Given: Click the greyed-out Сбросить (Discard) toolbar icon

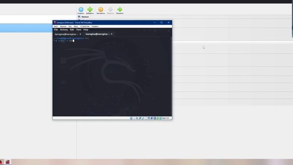Looking at the screenshot, I should tap(110, 9).
